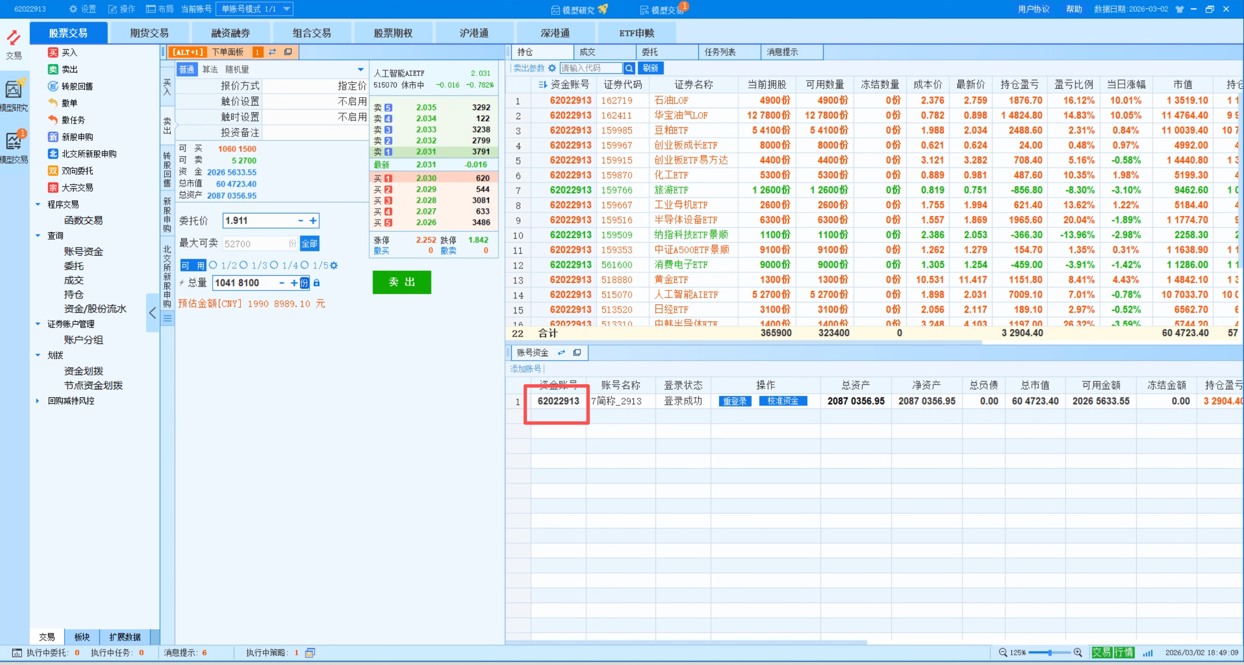Click the 委托价 price input field
The width and height of the screenshot is (1244, 665).
click(x=258, y=221)
